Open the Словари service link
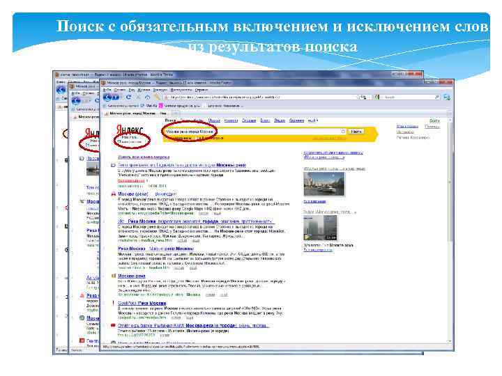 coord(249,120)
